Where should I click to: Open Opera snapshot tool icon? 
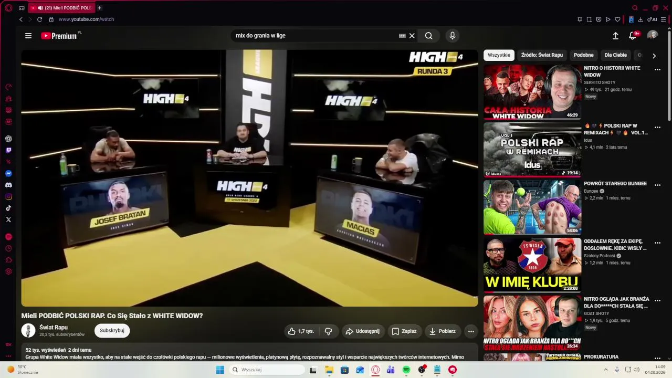point(589,19)
